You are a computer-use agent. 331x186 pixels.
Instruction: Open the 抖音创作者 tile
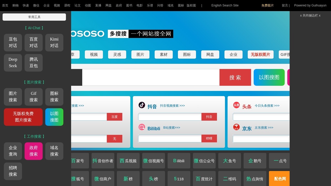point(103,161)
